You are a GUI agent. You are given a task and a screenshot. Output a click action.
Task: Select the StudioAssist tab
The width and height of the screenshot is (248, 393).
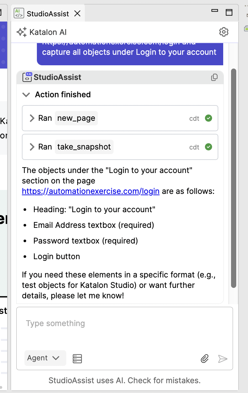point(46,13)
